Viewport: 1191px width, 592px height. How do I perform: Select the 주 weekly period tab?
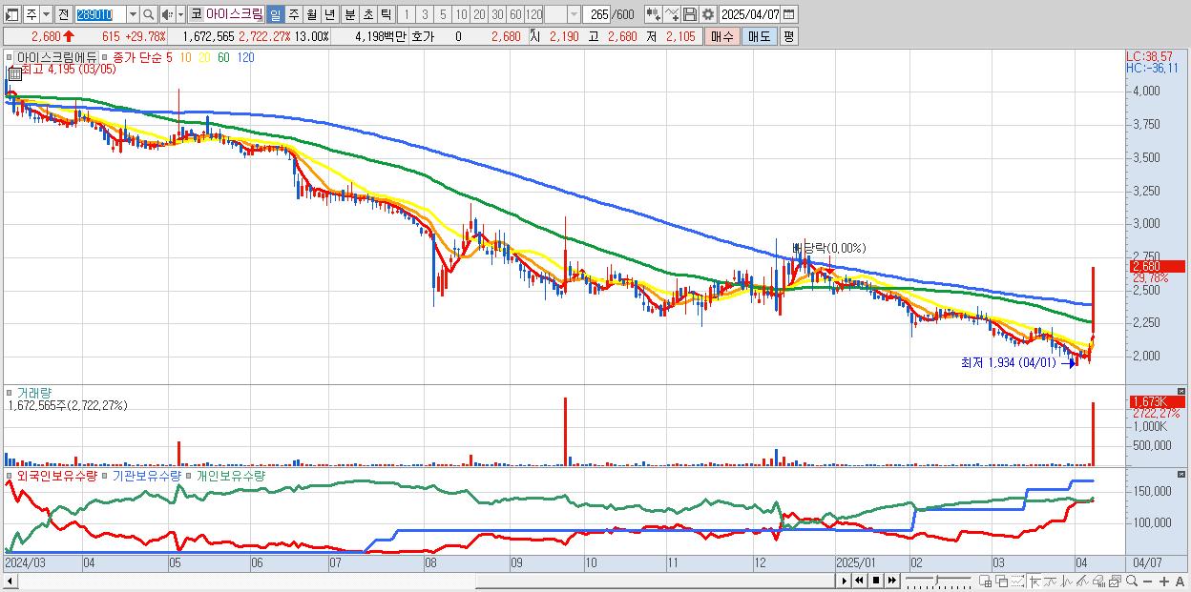coord(293,14)
